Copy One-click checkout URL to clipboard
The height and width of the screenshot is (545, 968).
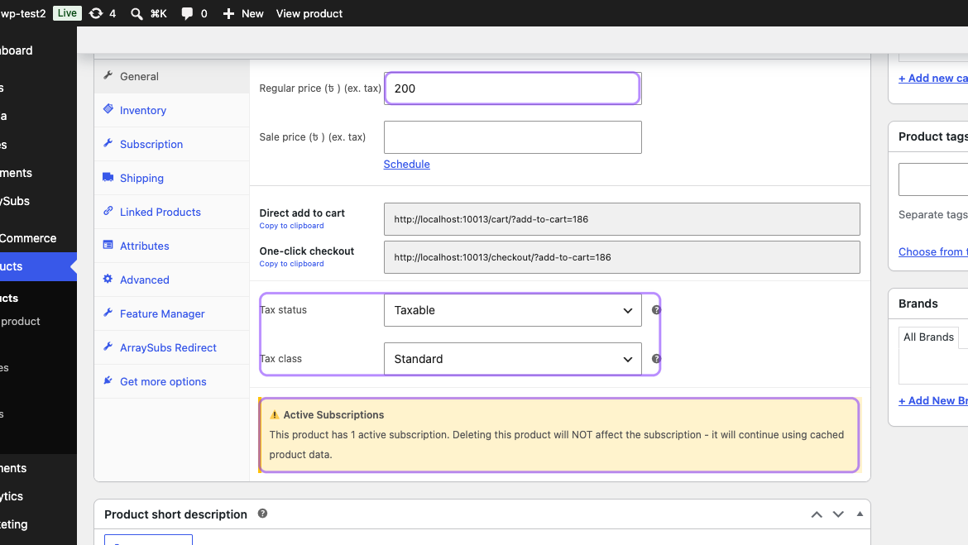pos(291,264)
